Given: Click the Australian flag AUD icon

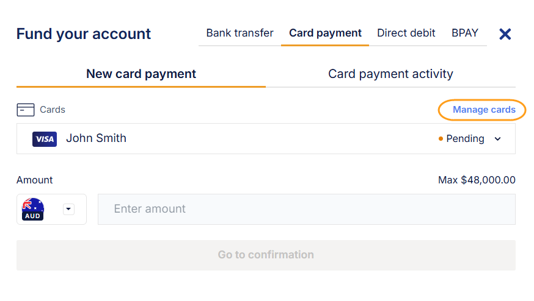Looking at the screenshot, I should (x=33, y=209).
